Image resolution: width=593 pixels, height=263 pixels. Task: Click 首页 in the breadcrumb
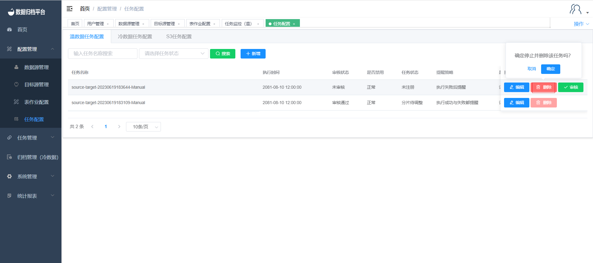[x=85, y=9]
